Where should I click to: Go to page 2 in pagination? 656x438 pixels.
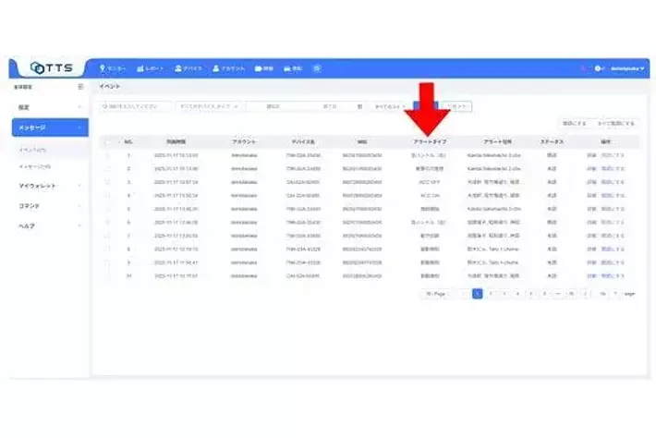click(x=491, y=293)
